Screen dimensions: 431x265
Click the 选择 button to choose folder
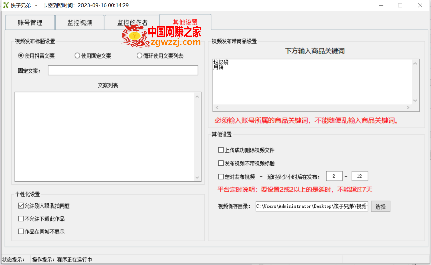pyautogui.click(x=380, y=206)
